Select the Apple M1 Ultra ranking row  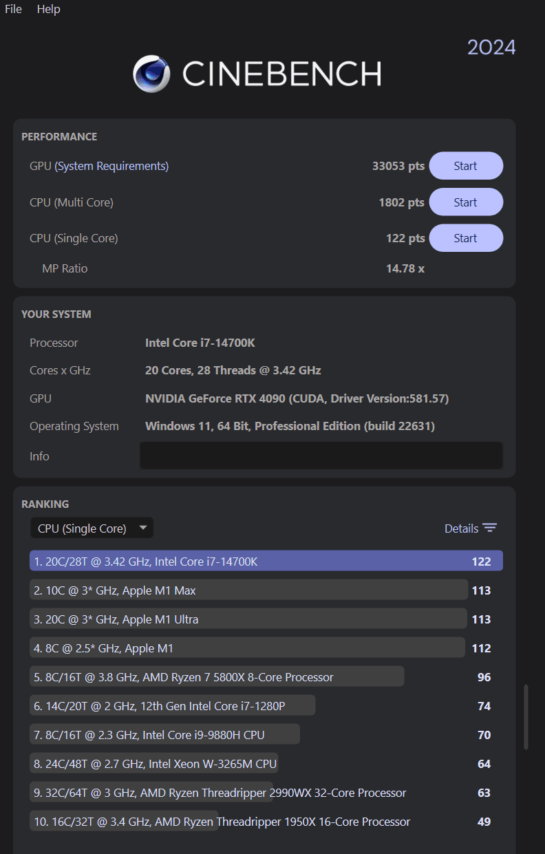(x=266, y=619)
